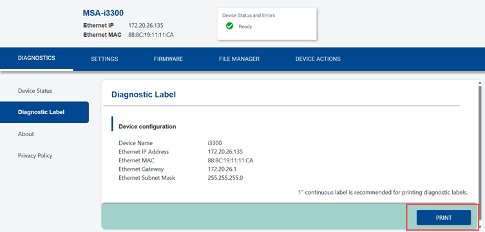View the Privacy Policy page
The width and height of the screenshot is (485, 232).
(x=35, y=155)
